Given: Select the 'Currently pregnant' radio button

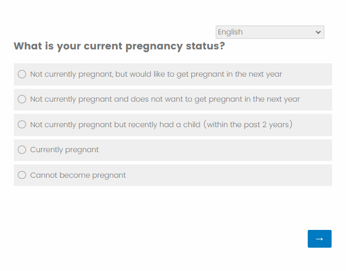Looking at the screenshot, I should 22,150.
